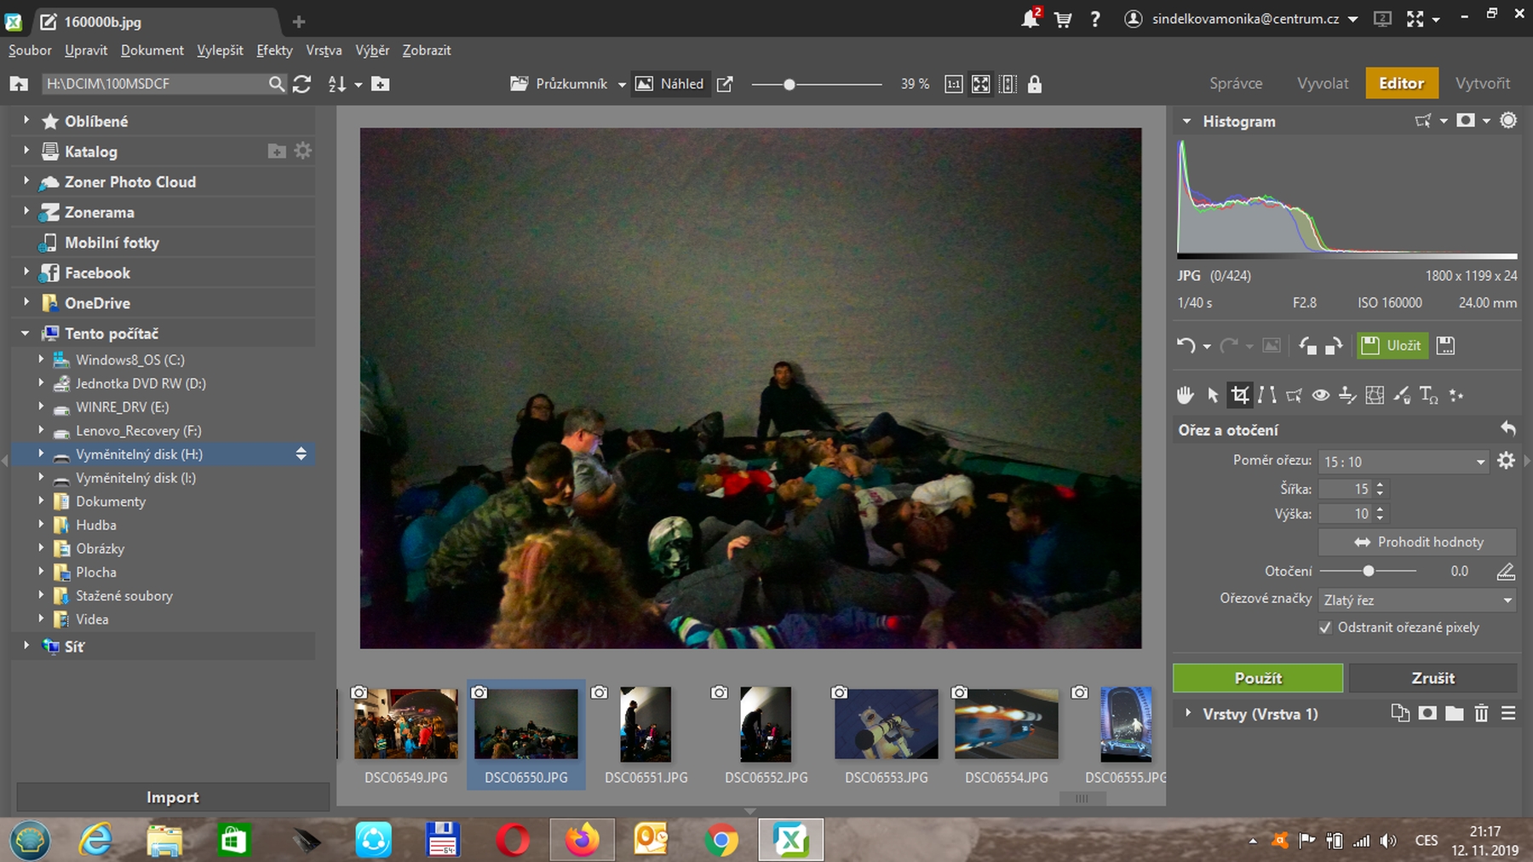Viewport: 1533px width, 862px height.
Task: Toggle 'Odstranit ořezané pixely' checkbox
Action: pyautogui.click(x=1325, y=628)
